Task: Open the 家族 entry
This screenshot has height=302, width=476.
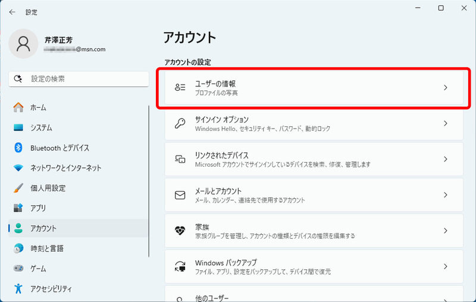Action: (314, 231)
